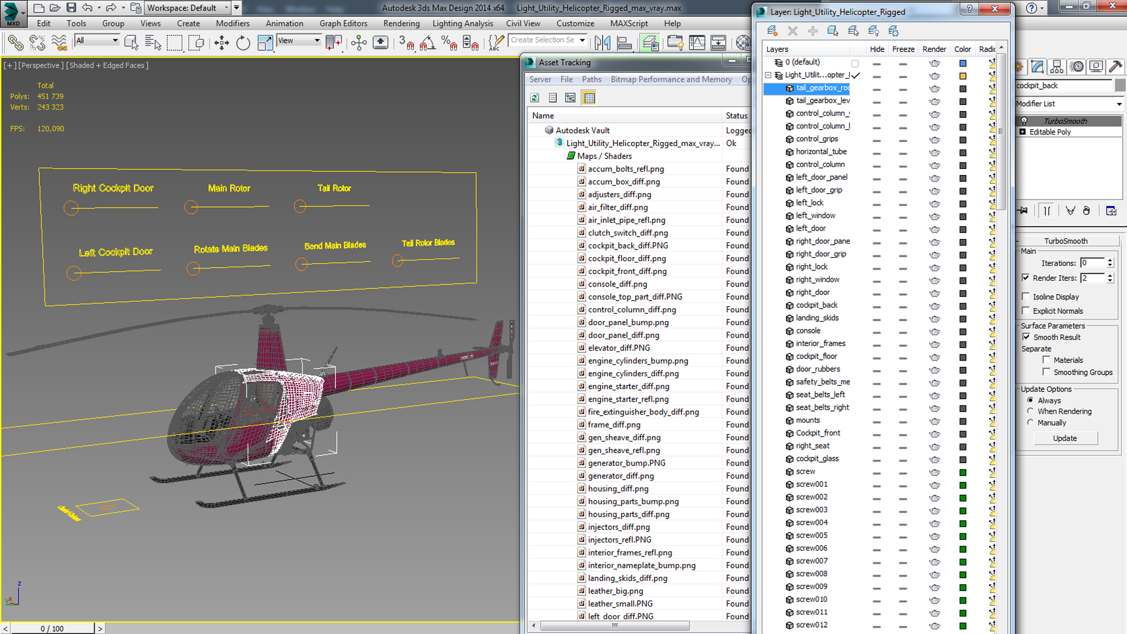
Task: Click Select Highlighted Objects and Layers icon
Action: click(x=833, y=31)
